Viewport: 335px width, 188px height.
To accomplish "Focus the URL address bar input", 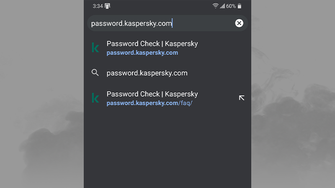I will (159, 23).
